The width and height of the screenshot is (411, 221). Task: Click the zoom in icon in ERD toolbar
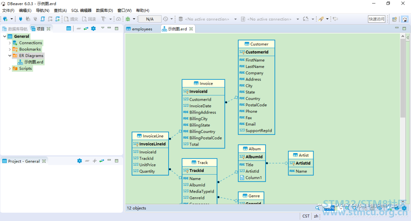347,208
